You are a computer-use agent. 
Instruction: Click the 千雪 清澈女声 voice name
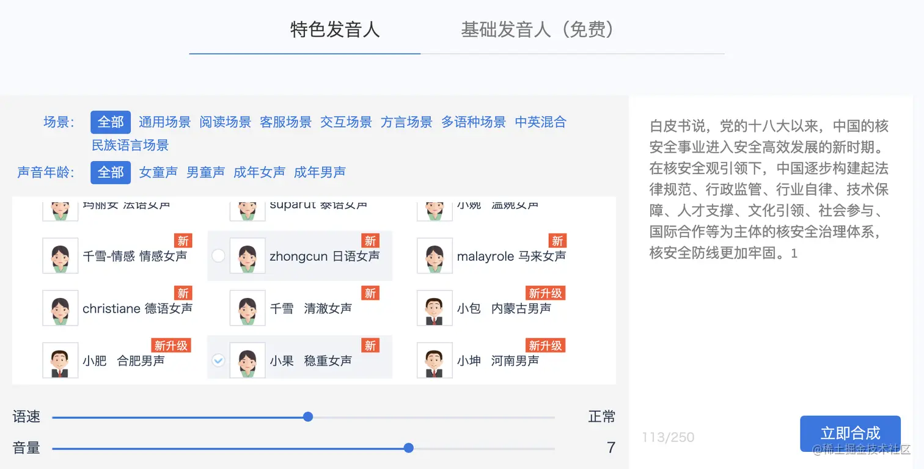(x=311, y=308)
